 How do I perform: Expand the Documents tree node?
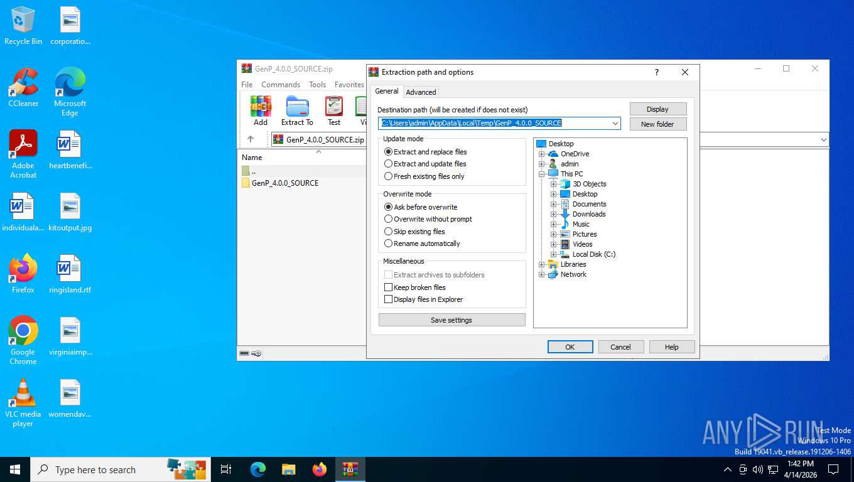click(x=553, y=204)
